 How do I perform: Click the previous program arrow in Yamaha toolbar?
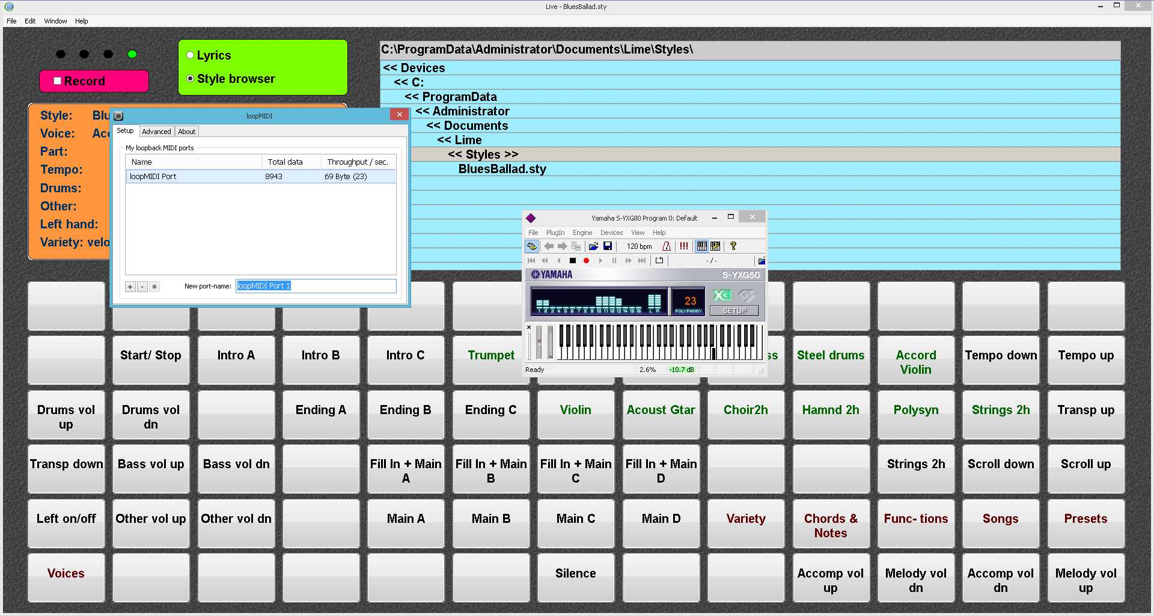pyautogui.click(x=549, y=246)
